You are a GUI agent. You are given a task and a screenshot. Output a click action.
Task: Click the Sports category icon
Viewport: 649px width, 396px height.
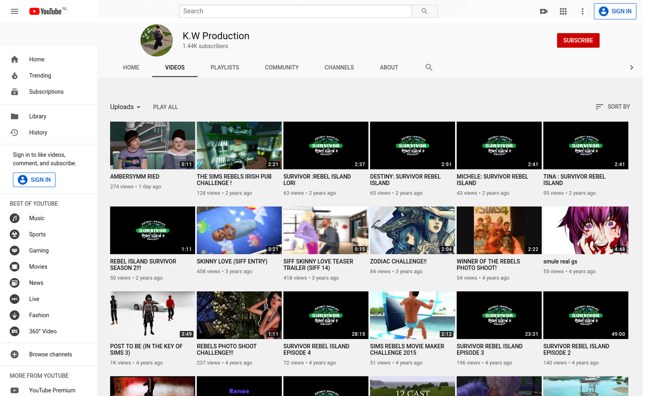[x=15, y=234]
